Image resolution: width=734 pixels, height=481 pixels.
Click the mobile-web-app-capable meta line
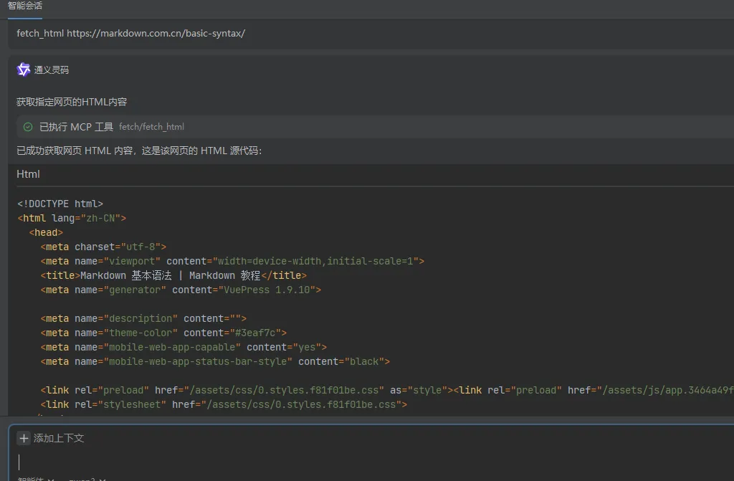click(183, 348)
